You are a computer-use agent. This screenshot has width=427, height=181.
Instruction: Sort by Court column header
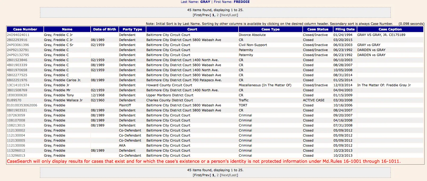pyautogui.click(x=192, y=29)
